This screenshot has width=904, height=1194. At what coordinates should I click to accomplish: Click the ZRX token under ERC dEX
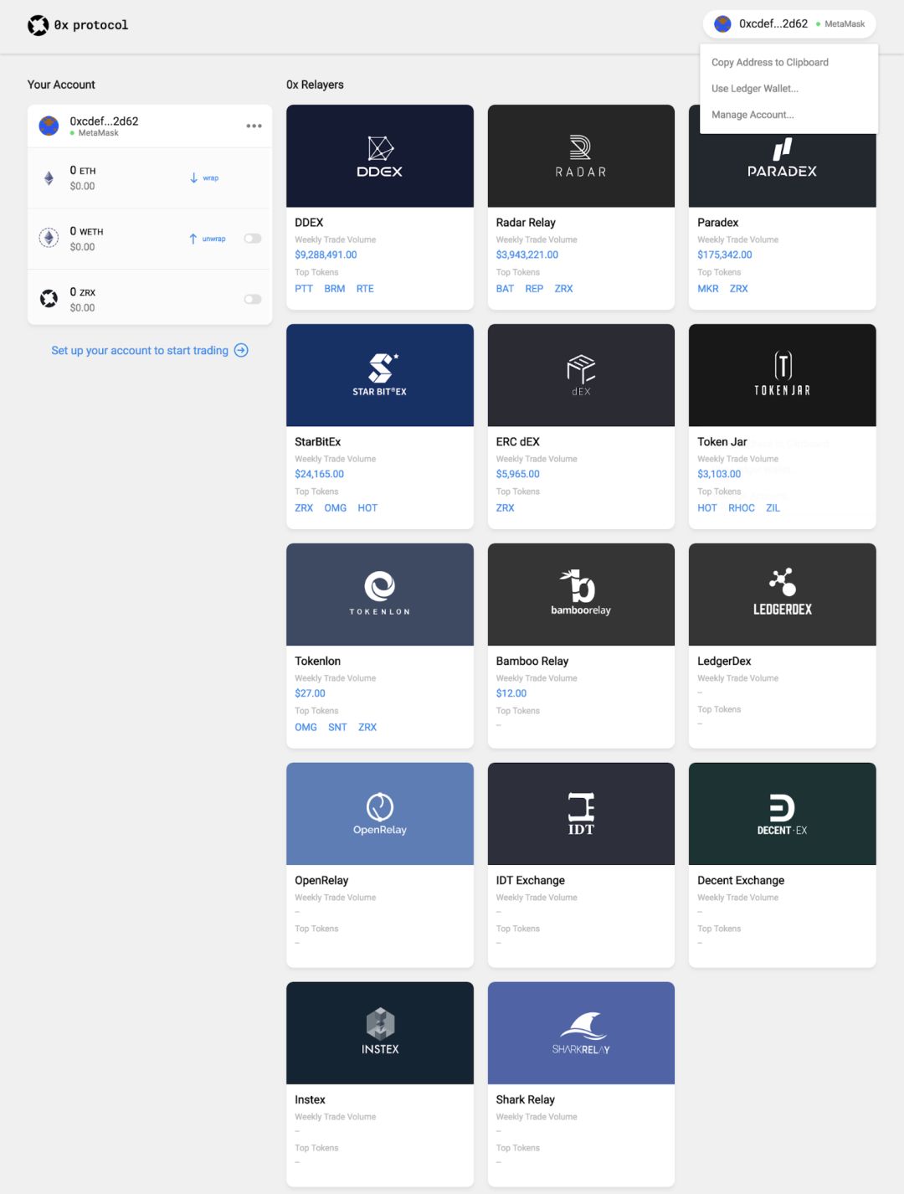click(x=505, y=507)
